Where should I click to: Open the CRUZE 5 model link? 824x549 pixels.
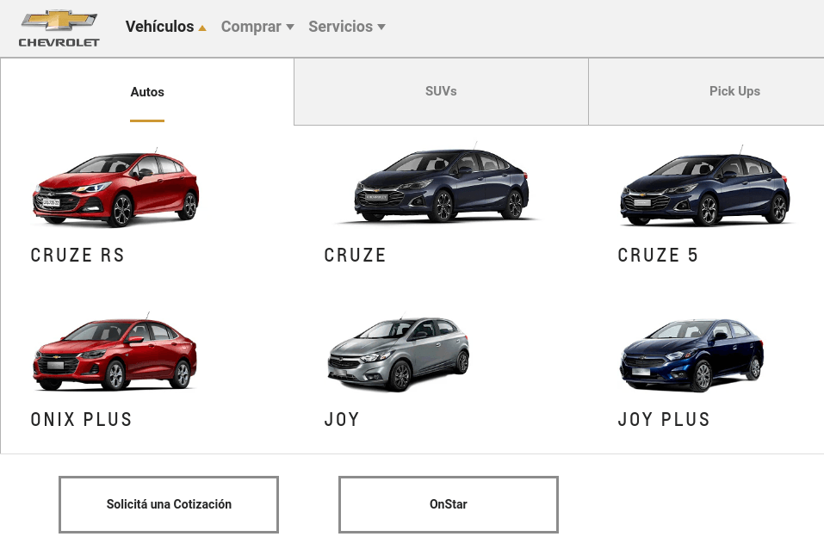pos(658,256)
